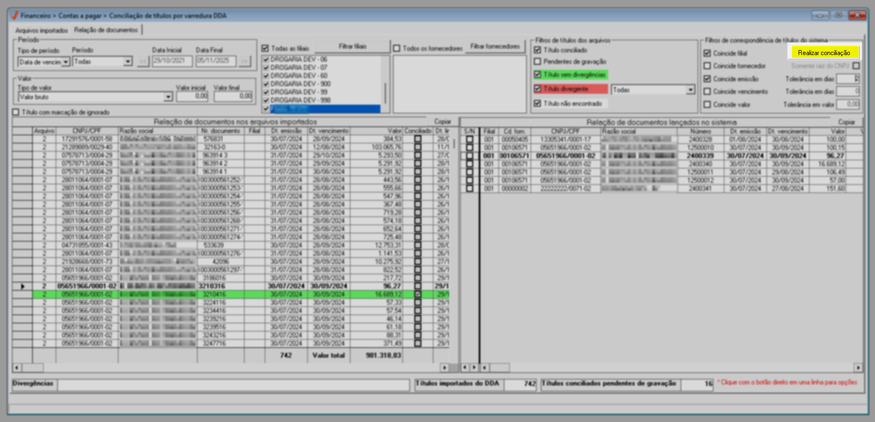This screenshot has height=422, width=875.
Task: Click the Filtrar fornecedores button
Action: coord(495,47)
